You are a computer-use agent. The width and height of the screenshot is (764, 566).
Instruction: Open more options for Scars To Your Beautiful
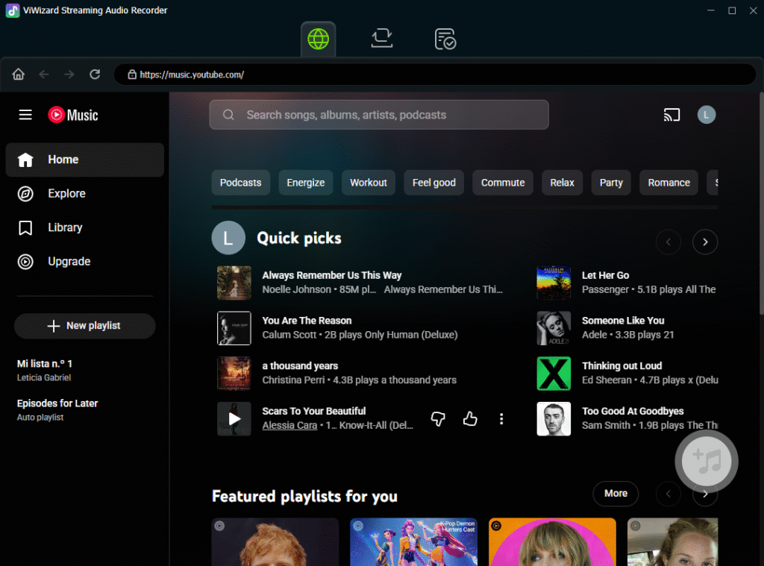click(501, 419)
